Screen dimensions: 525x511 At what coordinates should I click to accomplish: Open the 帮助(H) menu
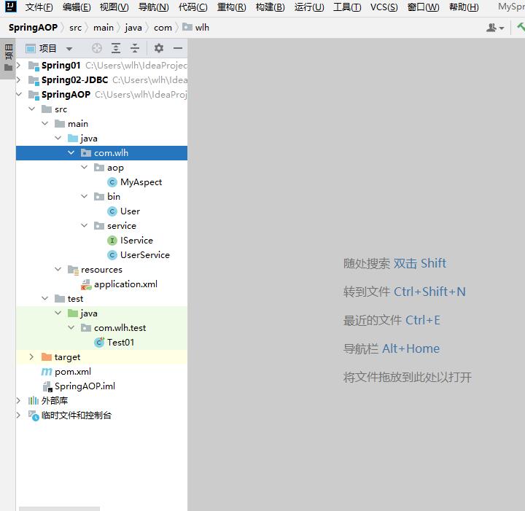click(464, 7)
